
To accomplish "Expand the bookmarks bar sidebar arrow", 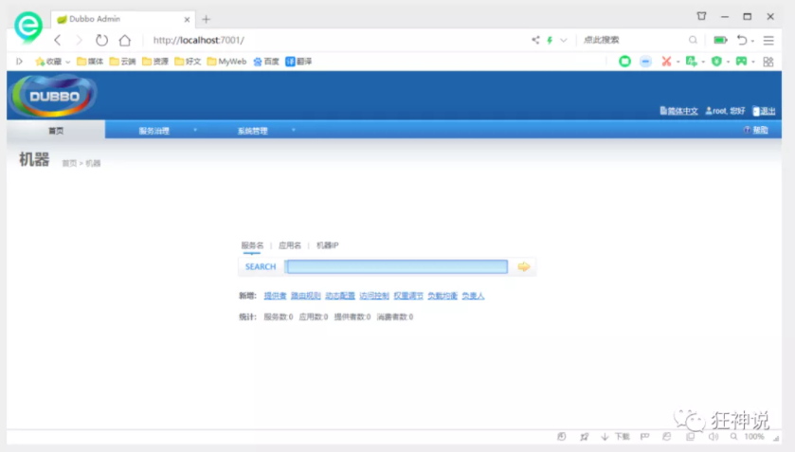I will click(19, 62).
